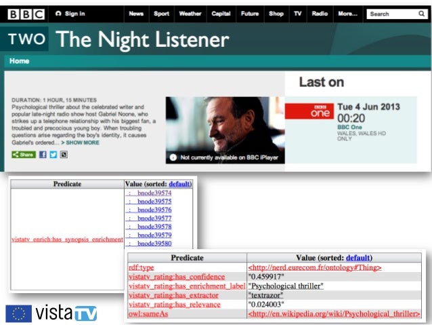Open the Weather menu item

[190, 14]
